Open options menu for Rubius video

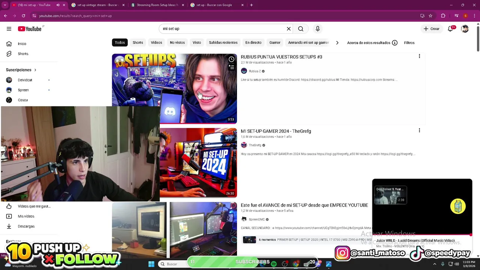click(419, 56)
